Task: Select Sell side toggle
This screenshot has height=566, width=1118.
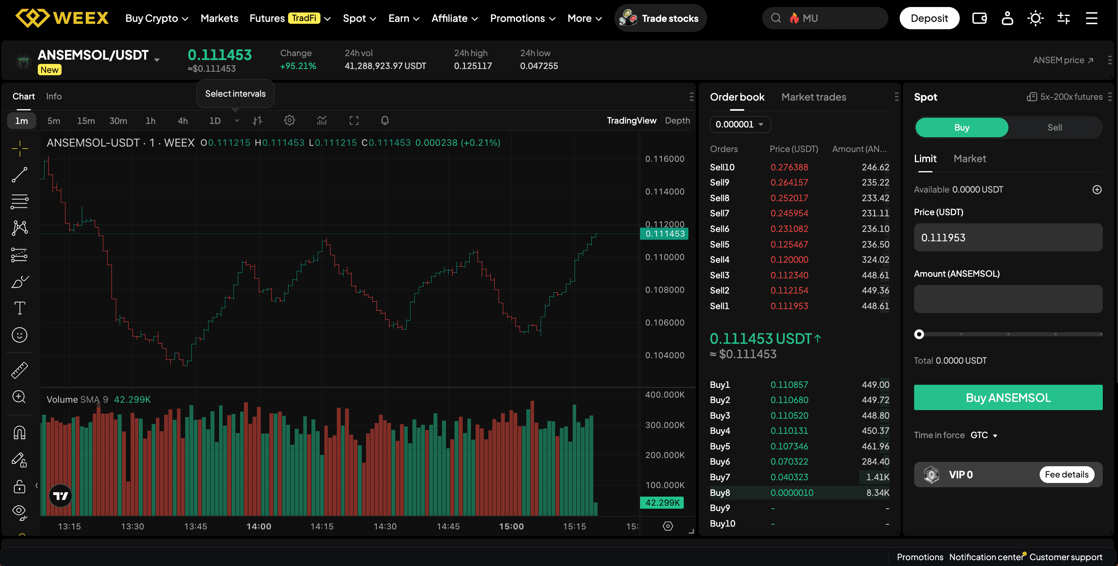Action: pos(1054,127)
